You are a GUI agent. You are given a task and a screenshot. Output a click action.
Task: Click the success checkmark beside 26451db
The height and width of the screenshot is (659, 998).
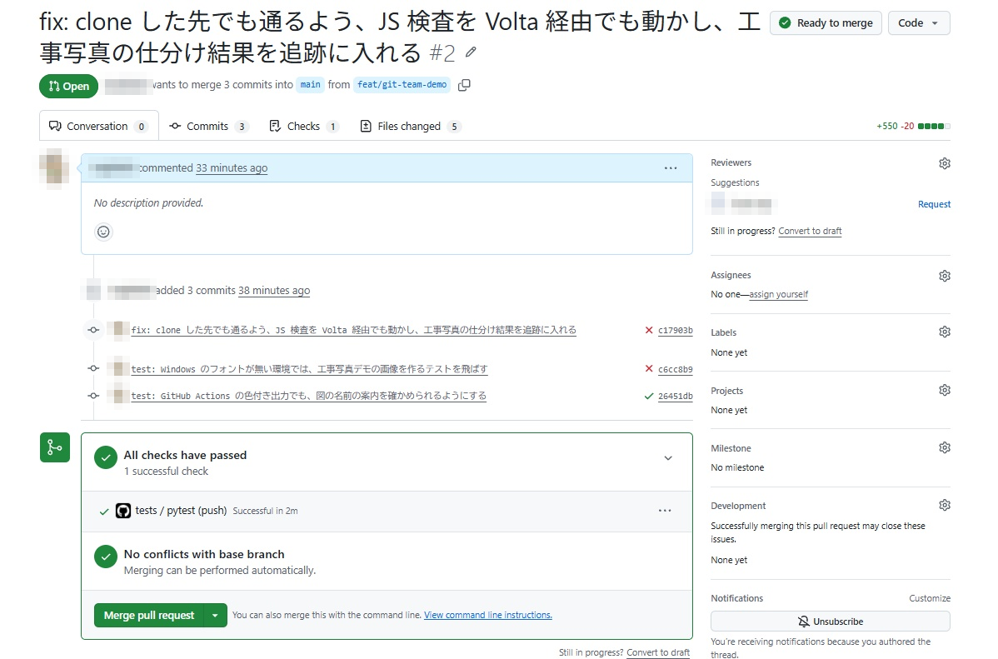pos(649,396)
